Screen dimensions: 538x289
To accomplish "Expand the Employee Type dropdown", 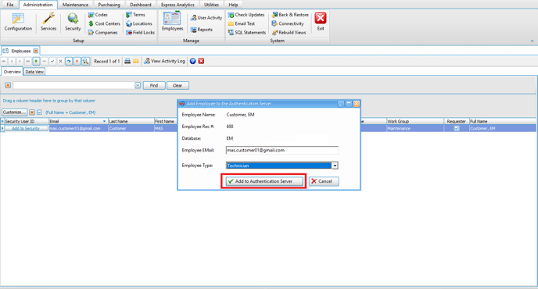I will tap(335, 166).
